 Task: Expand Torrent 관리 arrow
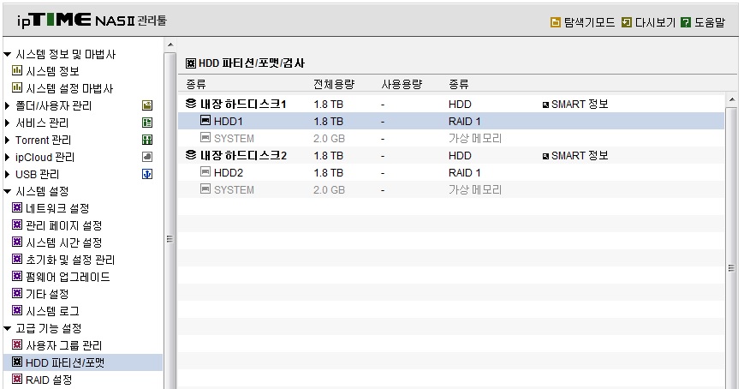point(7,140)
